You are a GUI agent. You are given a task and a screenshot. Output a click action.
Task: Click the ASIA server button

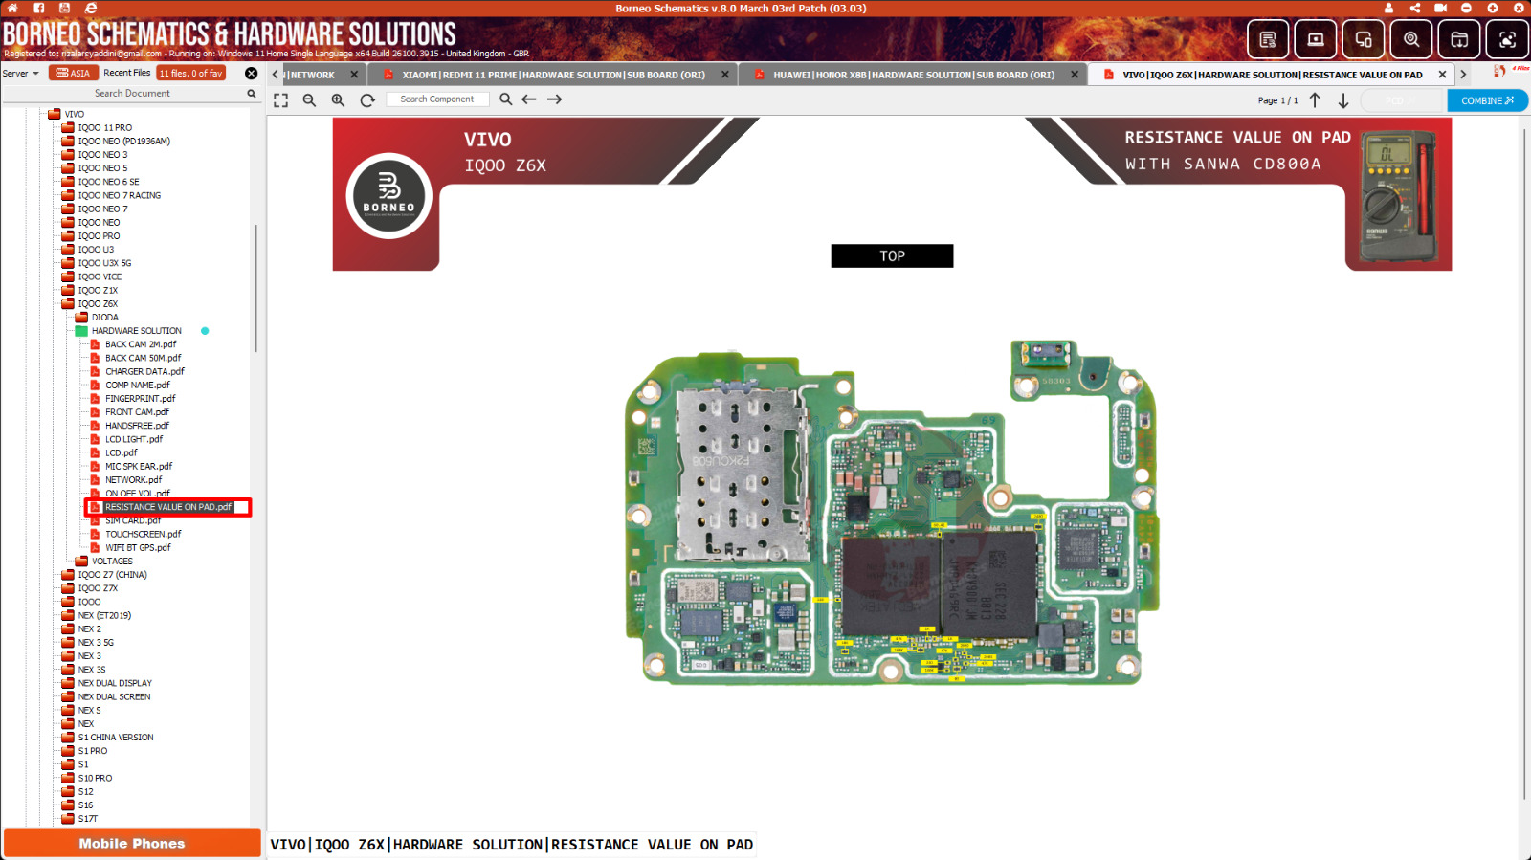coord(74,73)
